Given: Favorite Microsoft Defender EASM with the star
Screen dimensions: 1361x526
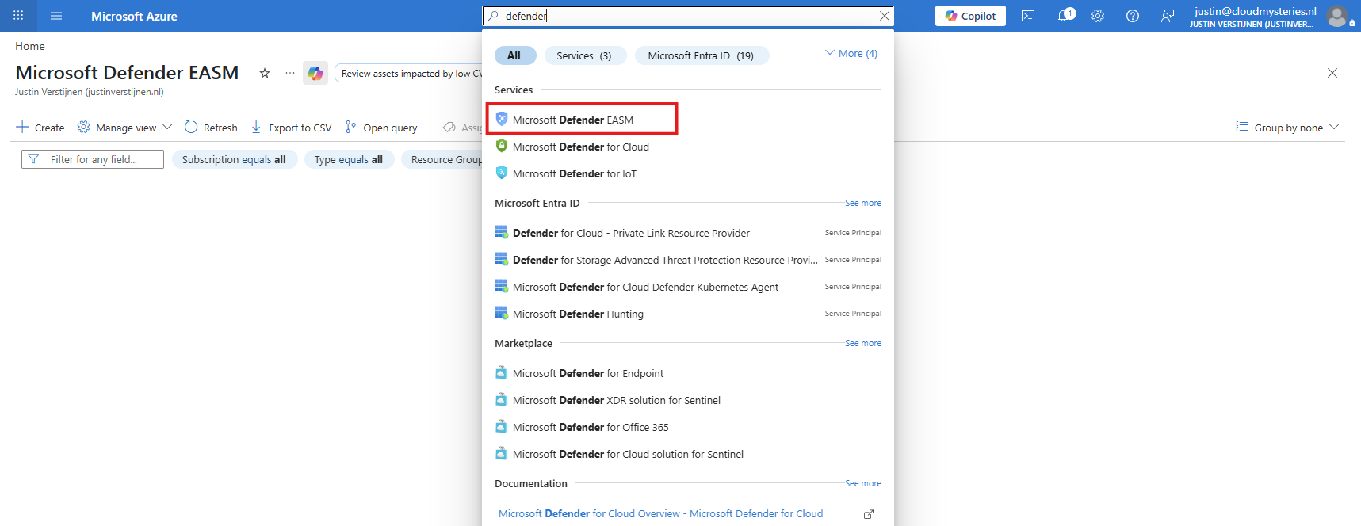Looking at the screenshot, I should coord(265,73).
